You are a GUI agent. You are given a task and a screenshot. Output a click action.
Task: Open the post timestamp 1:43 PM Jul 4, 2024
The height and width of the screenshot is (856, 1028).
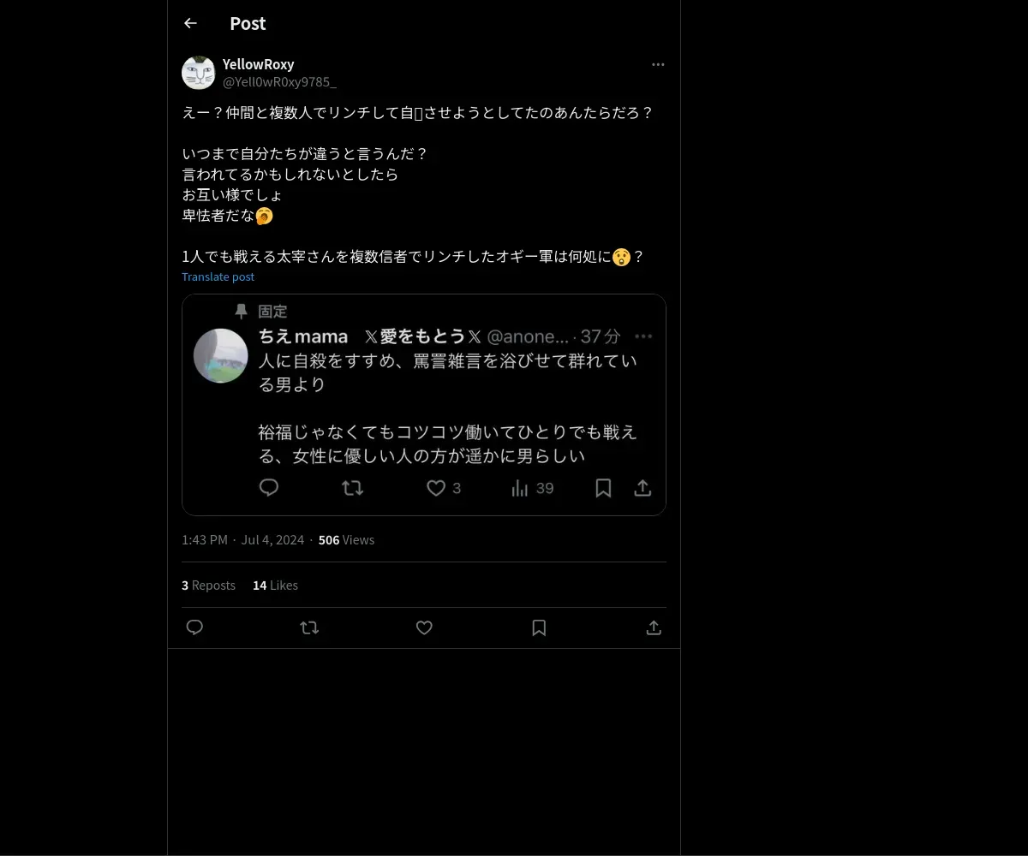pyautogui.click(x=242, y=539)
